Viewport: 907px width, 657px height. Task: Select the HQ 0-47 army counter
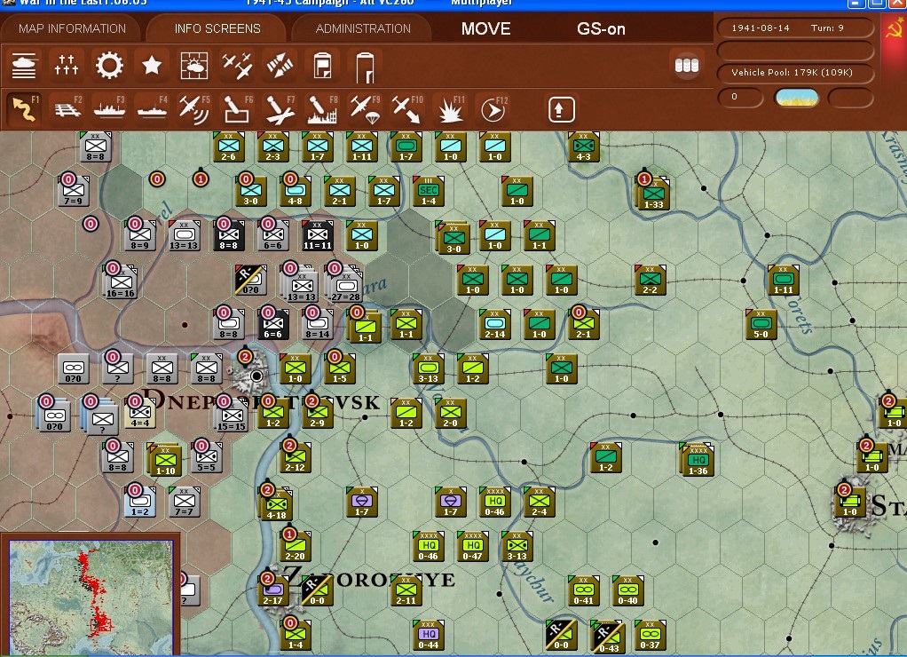pos(473,546)
